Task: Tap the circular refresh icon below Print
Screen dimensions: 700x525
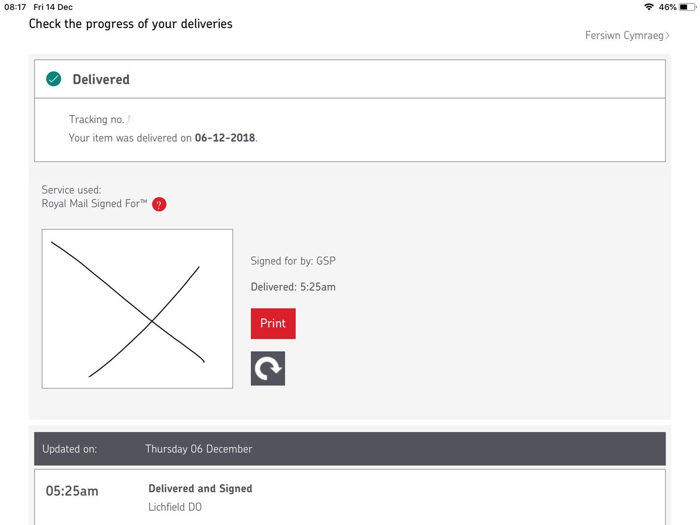Action: [268, 368]
